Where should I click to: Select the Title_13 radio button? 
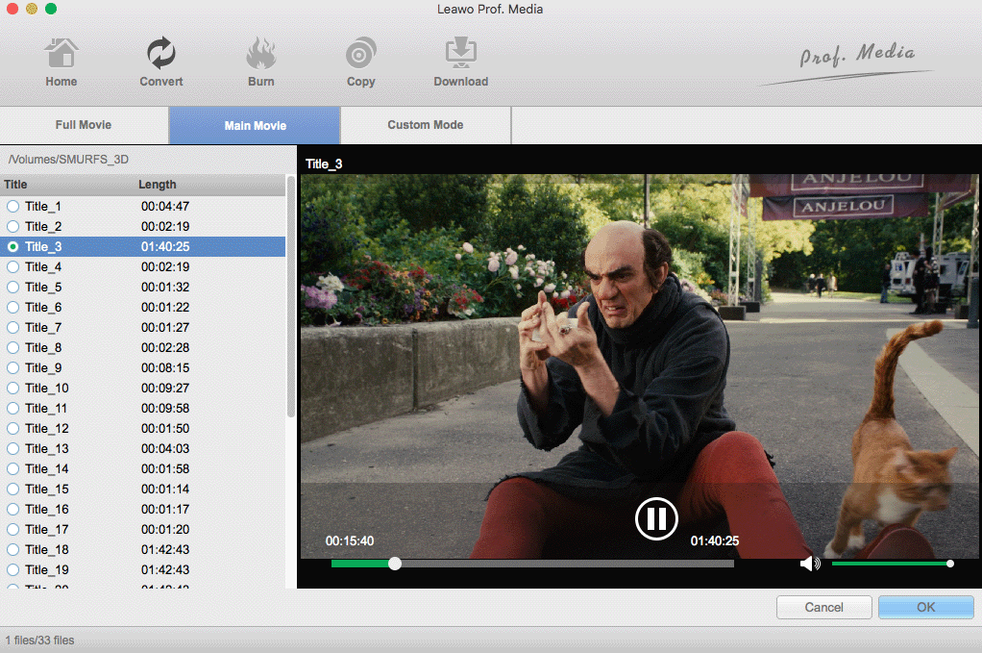[13, 449]
